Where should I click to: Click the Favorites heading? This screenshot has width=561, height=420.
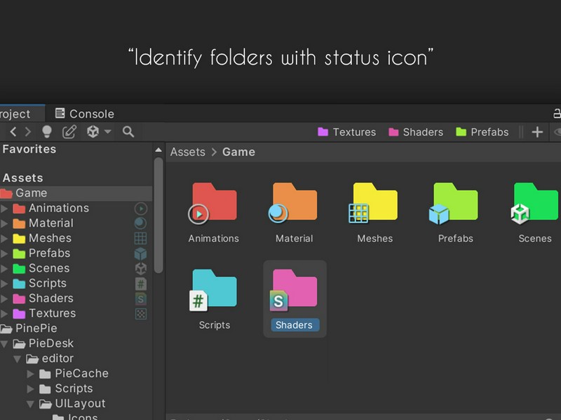tap(29, 149)
